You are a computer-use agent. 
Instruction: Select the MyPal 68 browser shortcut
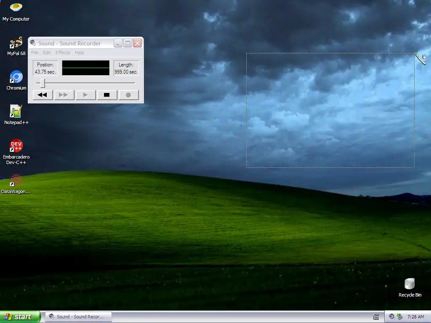tap(16, 46)
